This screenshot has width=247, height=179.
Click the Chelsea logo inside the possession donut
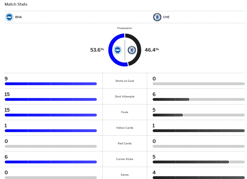(132, 50)
